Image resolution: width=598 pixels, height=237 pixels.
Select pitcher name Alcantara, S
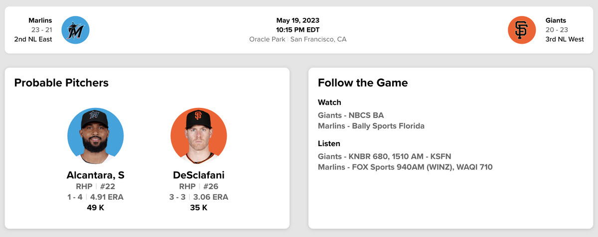pos(95,175)
